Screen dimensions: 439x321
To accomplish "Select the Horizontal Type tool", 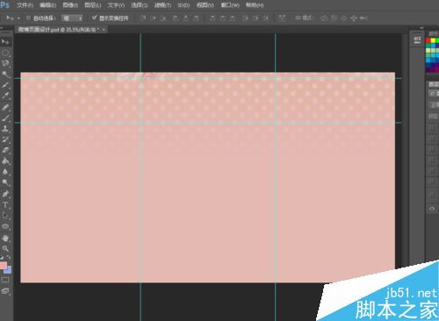I will 5,205.
